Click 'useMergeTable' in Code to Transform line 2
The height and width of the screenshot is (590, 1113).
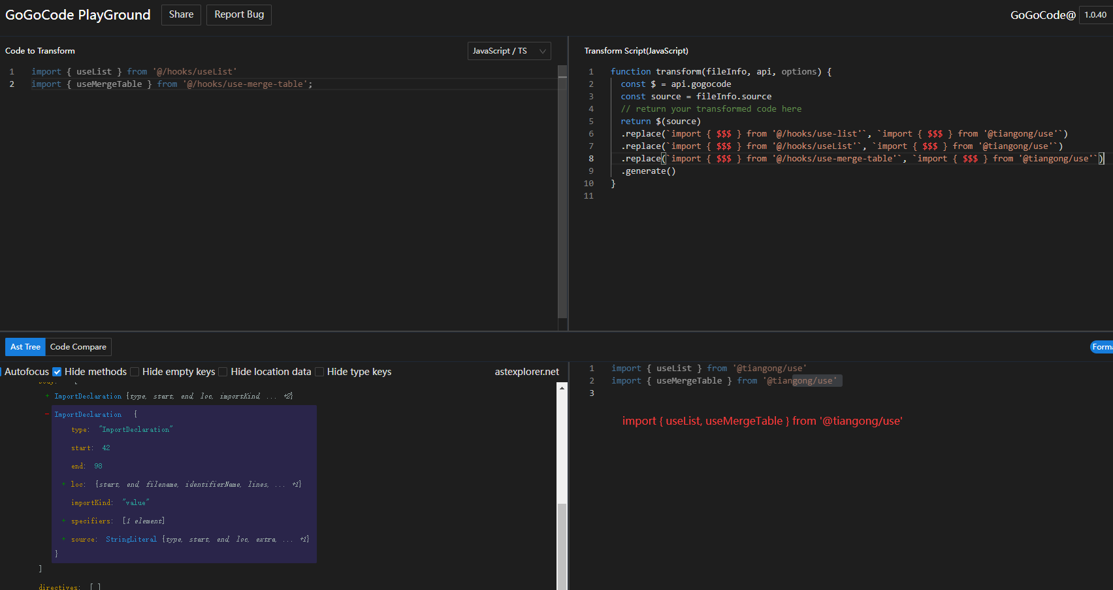click(x=109, y=84)
